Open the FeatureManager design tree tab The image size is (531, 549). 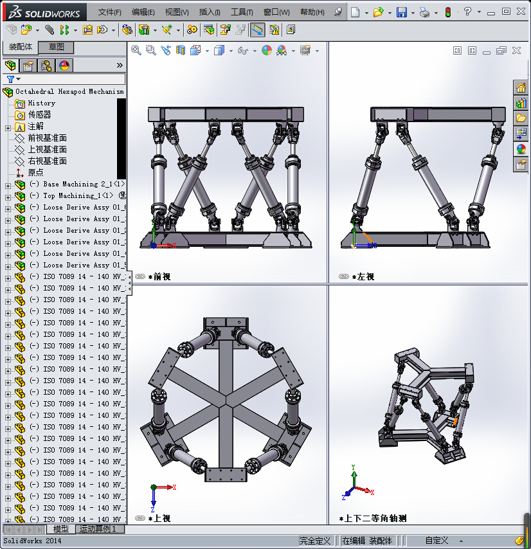10,66
